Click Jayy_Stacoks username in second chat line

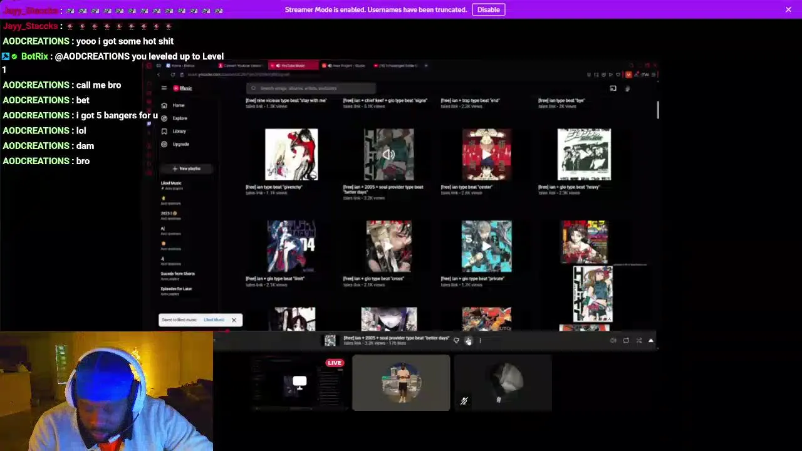coord(31,26)
